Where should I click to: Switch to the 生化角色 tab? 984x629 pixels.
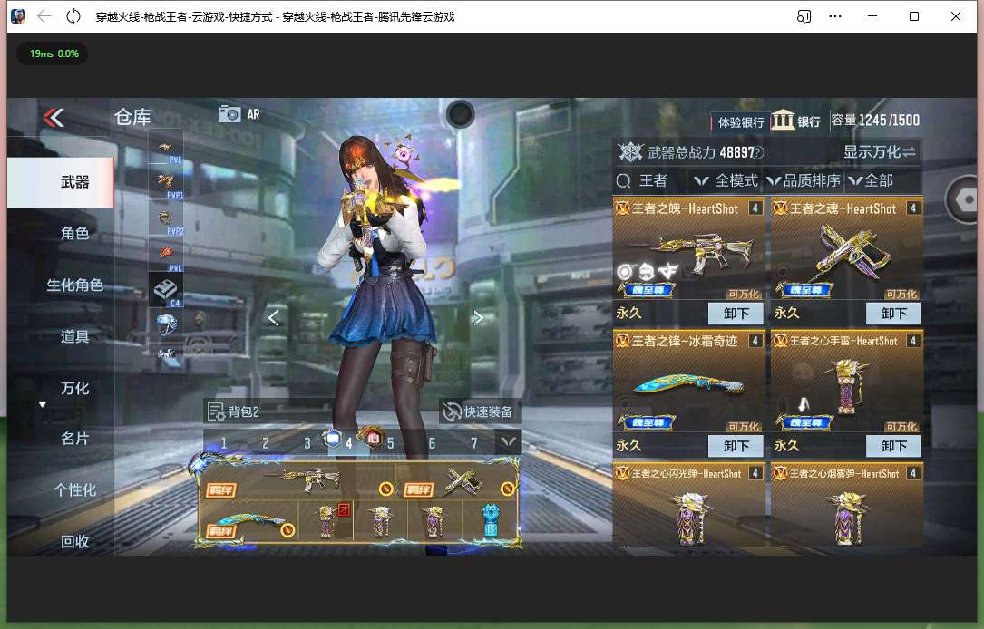pos(74,285)
